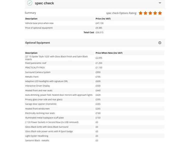This screenshot has height=142, width=190.
Task: Click the Vehicle base price when new row
Action: point(39,23)
